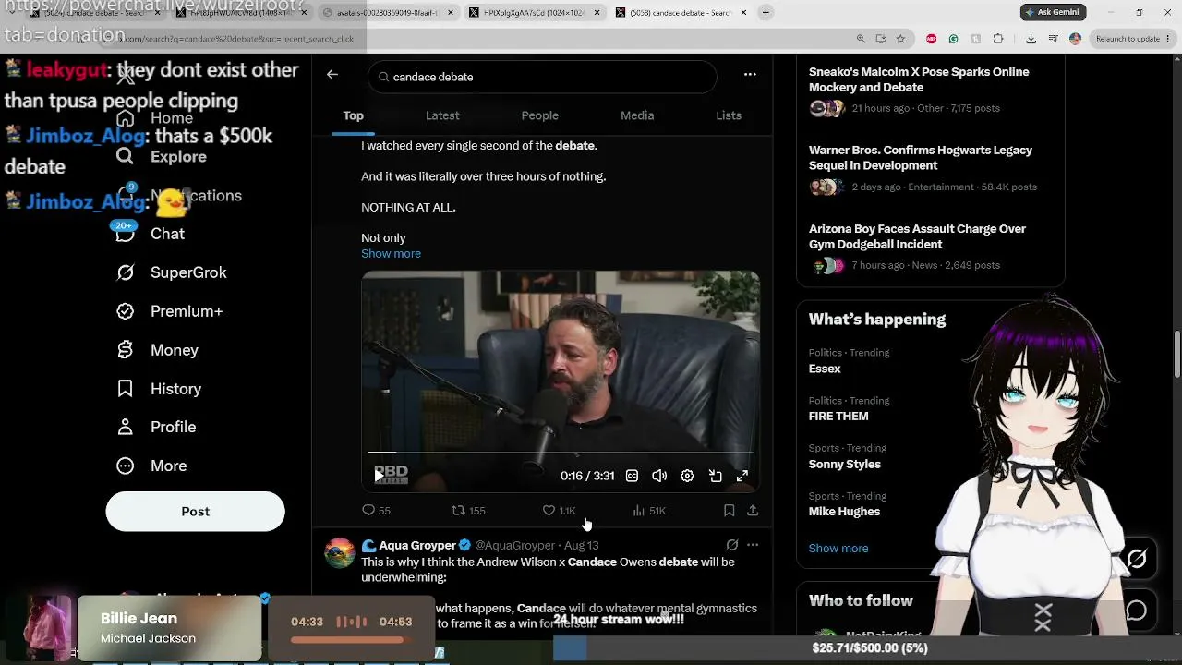View analytics for the 51K views post
This screenshot has height=665, width=1182.
(649, 510)
